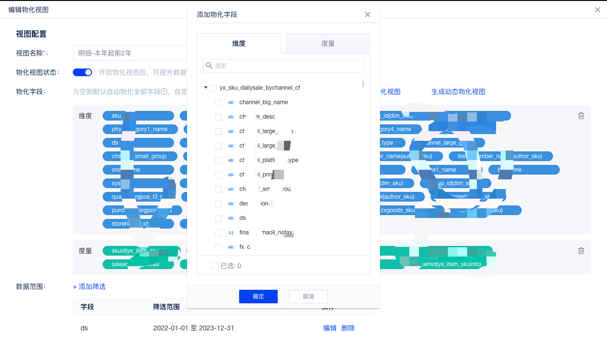Close the 编辑物化视图 panel
The width and height of the screenshot is (607, 339).
[598, 10]
